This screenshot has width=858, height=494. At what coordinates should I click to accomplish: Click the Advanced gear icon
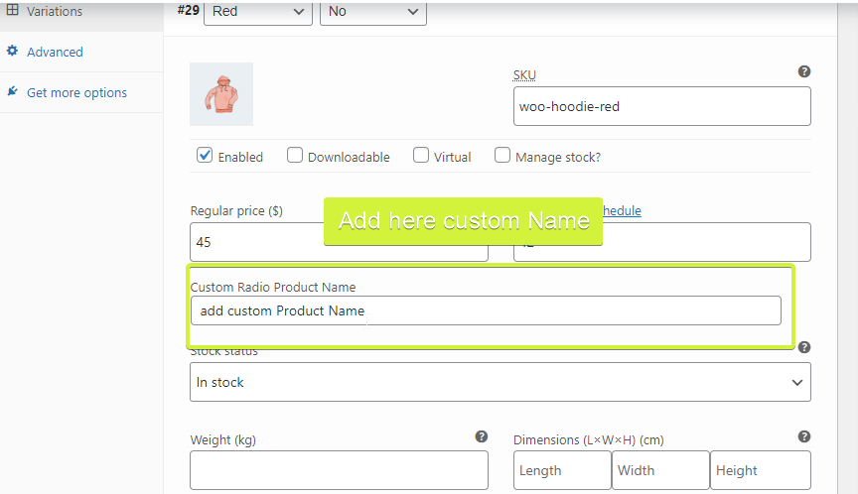tap(13, 51)
